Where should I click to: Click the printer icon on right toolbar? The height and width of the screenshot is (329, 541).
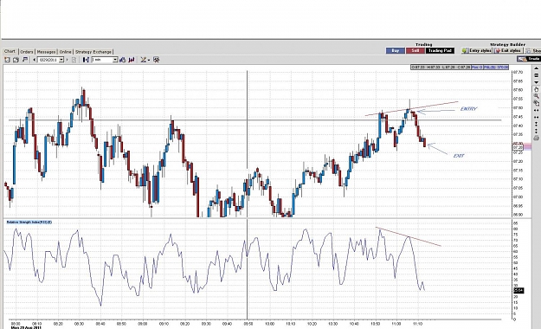[x=536, y=138]
